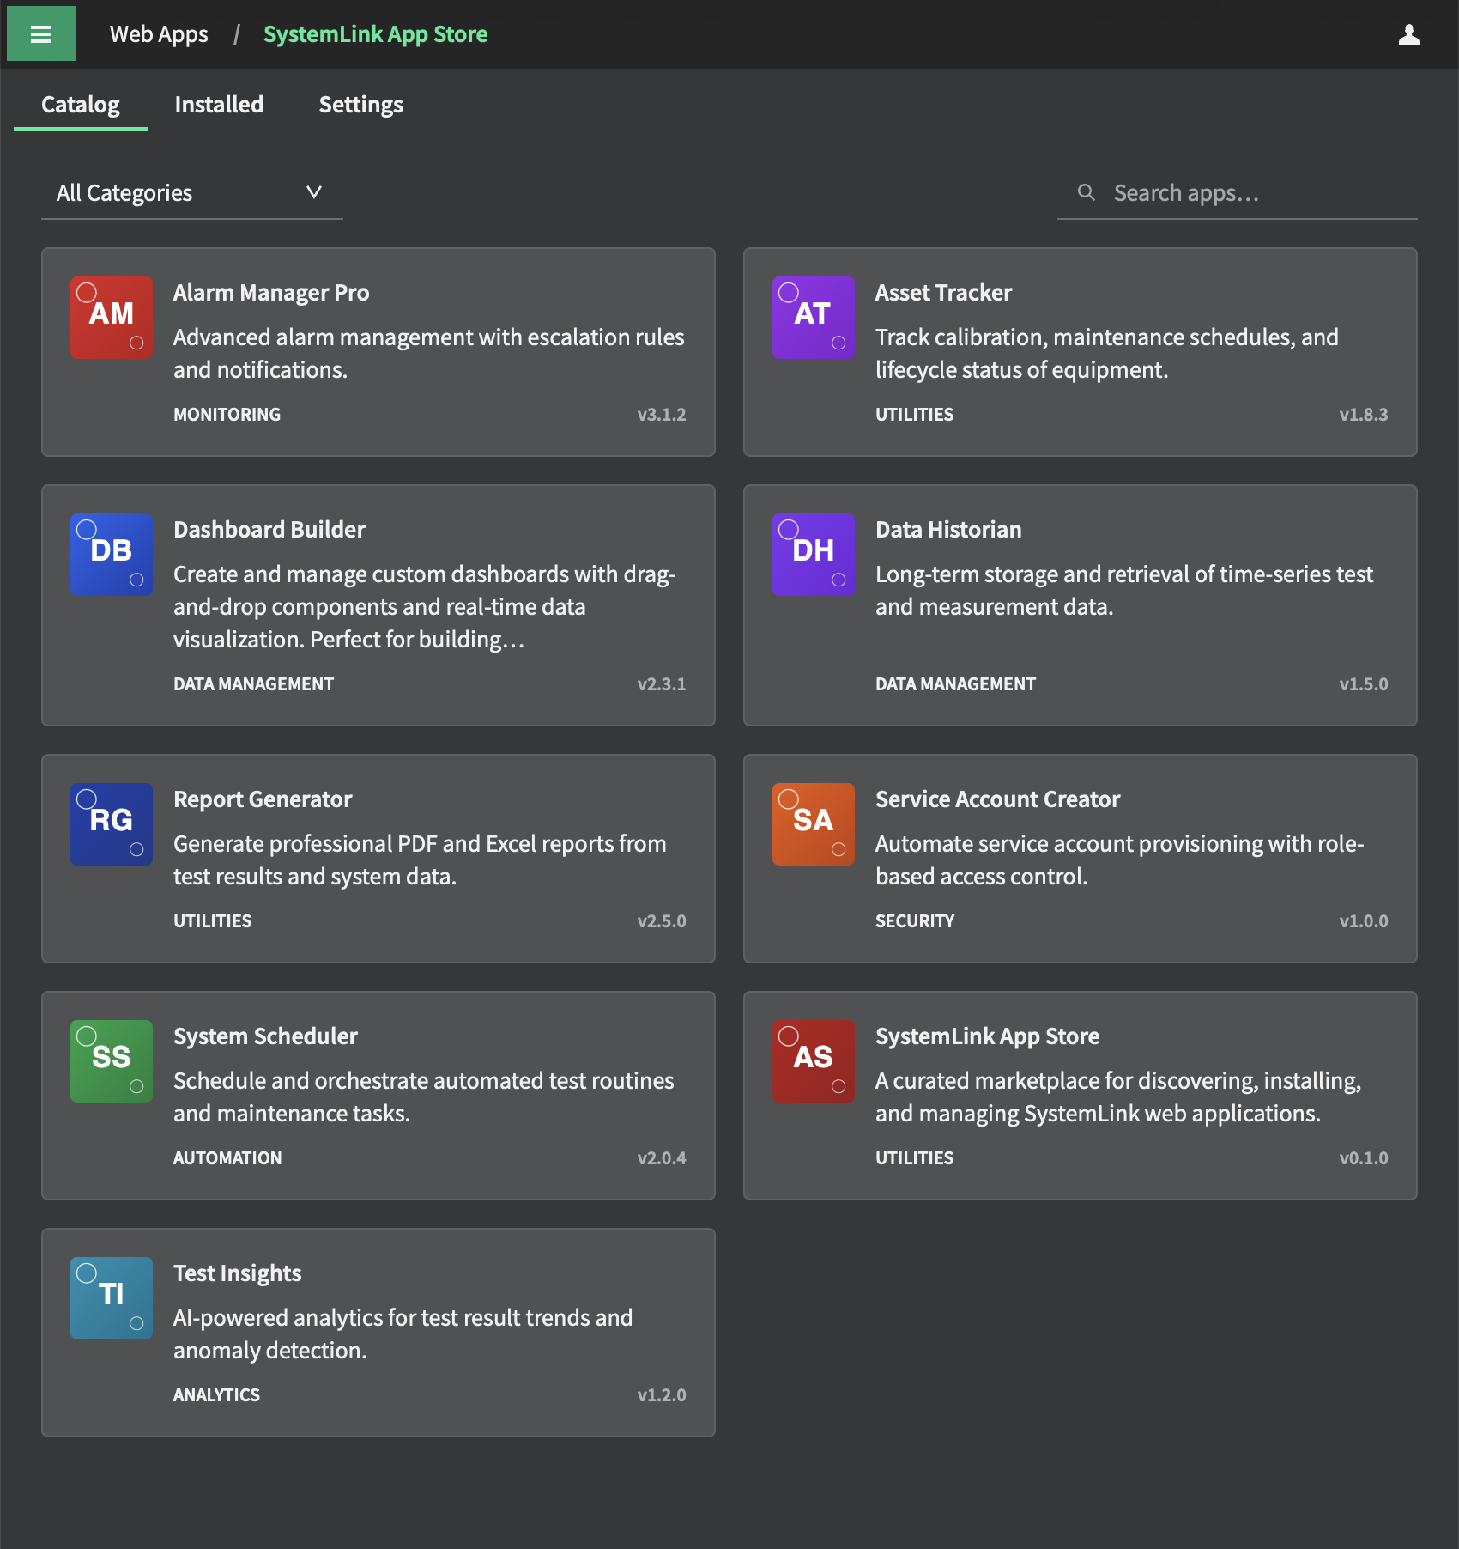This screenshot has height=1549, width=1459.
Task: Switch to the Catalog tab
Action: [x=81, y=105]
